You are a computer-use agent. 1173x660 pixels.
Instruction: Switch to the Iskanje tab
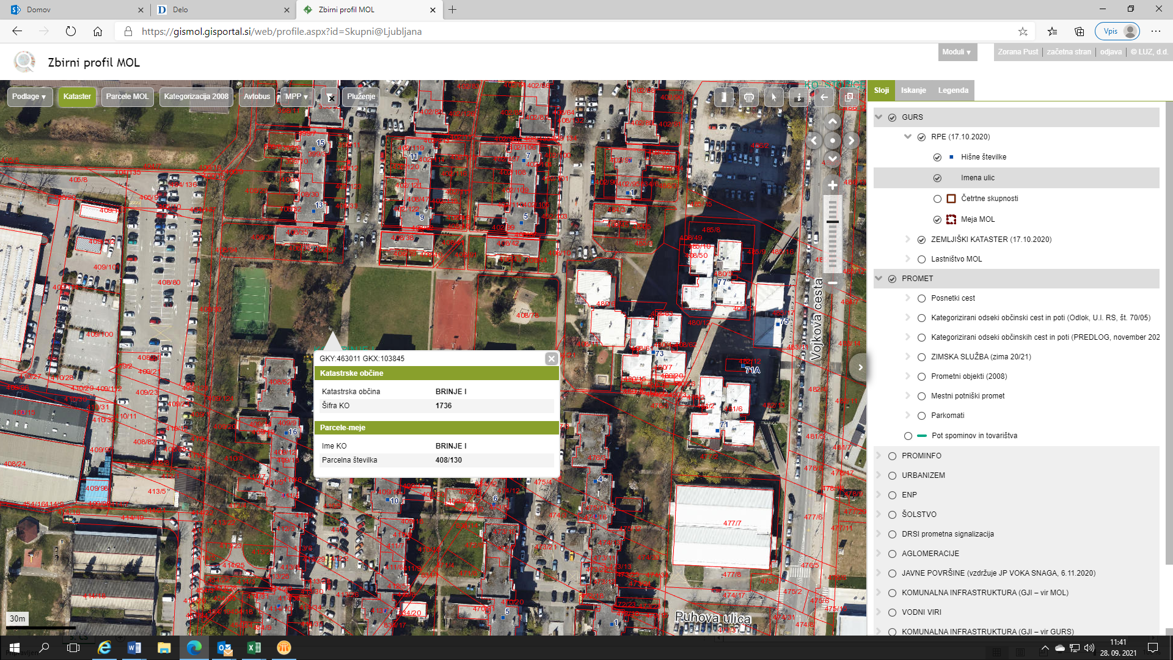click(913, 90)
